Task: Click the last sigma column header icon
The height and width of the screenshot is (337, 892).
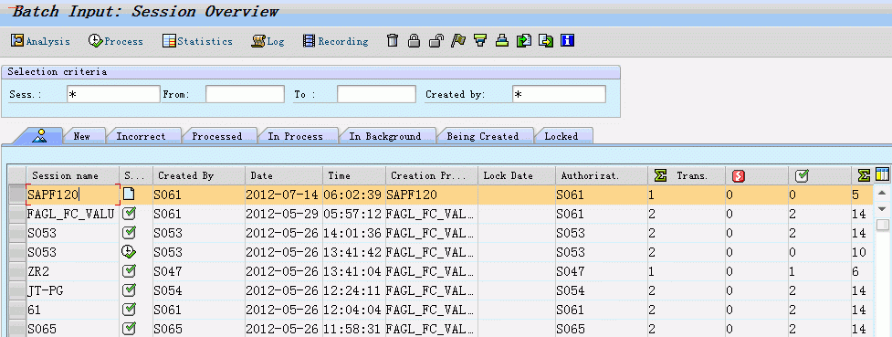Action: (x=864, y=175)
